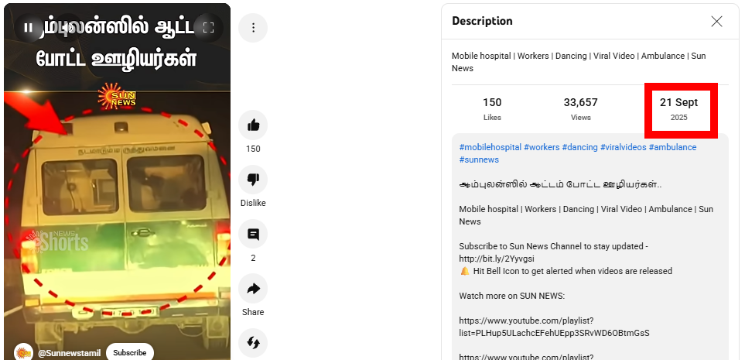Click the Watch more on SUN NEWS text

coord(511,296)
